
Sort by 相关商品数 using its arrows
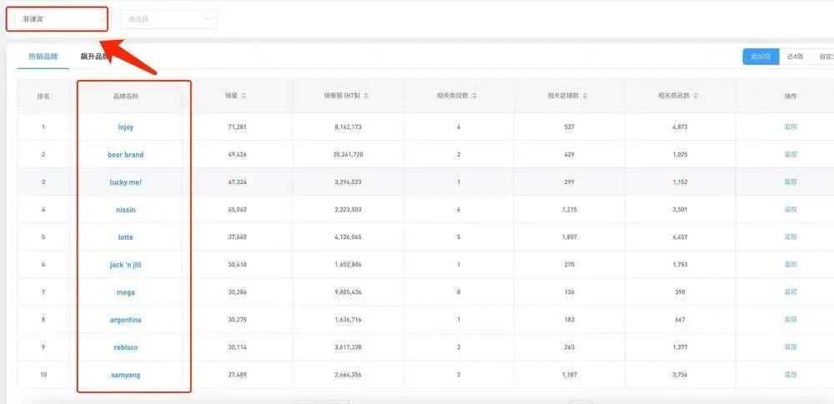pos(696,96)
